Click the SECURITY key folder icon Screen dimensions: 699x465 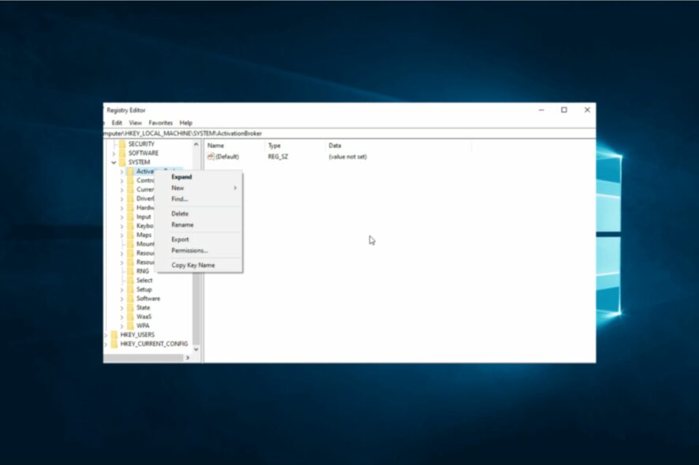coord(122,144)
